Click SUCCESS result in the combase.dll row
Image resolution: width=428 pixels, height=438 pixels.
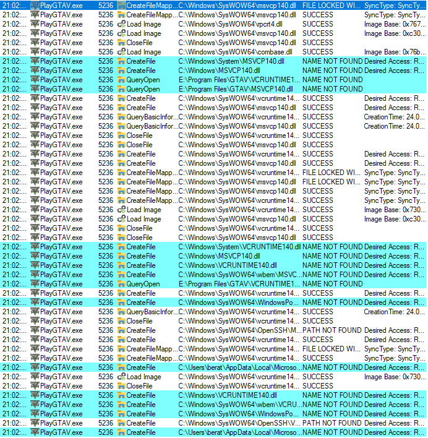pyautogui.click(x=318, y=52)
